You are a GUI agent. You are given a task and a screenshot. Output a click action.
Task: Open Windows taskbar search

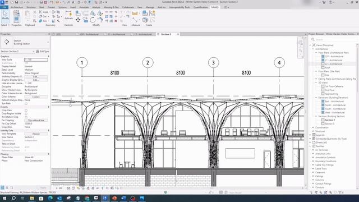pos(13,198)
